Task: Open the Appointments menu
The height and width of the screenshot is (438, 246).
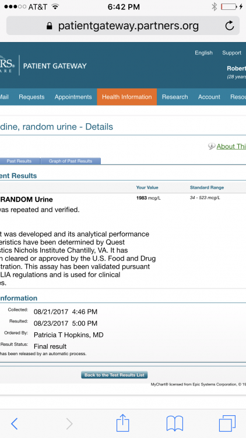Action: point(73,97)
